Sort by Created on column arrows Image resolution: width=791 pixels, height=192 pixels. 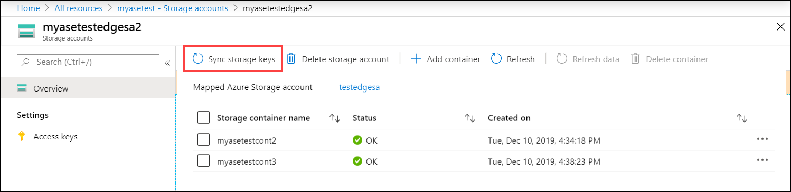pos(742,118)
